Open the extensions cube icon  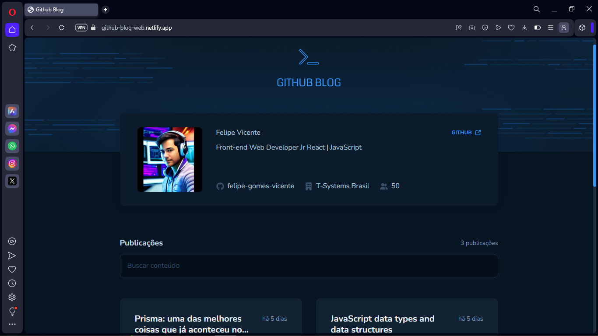(x=582, y=28)
